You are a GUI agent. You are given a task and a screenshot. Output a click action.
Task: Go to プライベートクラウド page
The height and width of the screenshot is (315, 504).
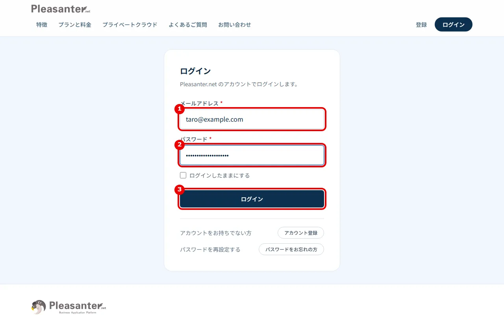(130, 25)
